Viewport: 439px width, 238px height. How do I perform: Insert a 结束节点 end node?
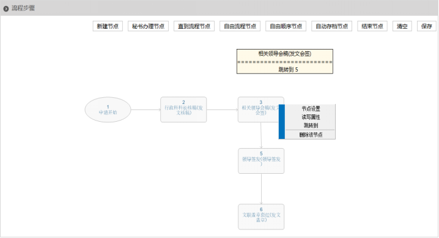pos(372,26)
